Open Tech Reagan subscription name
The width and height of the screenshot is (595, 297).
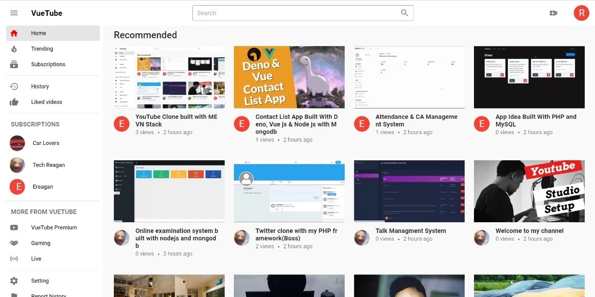point(49,165)
